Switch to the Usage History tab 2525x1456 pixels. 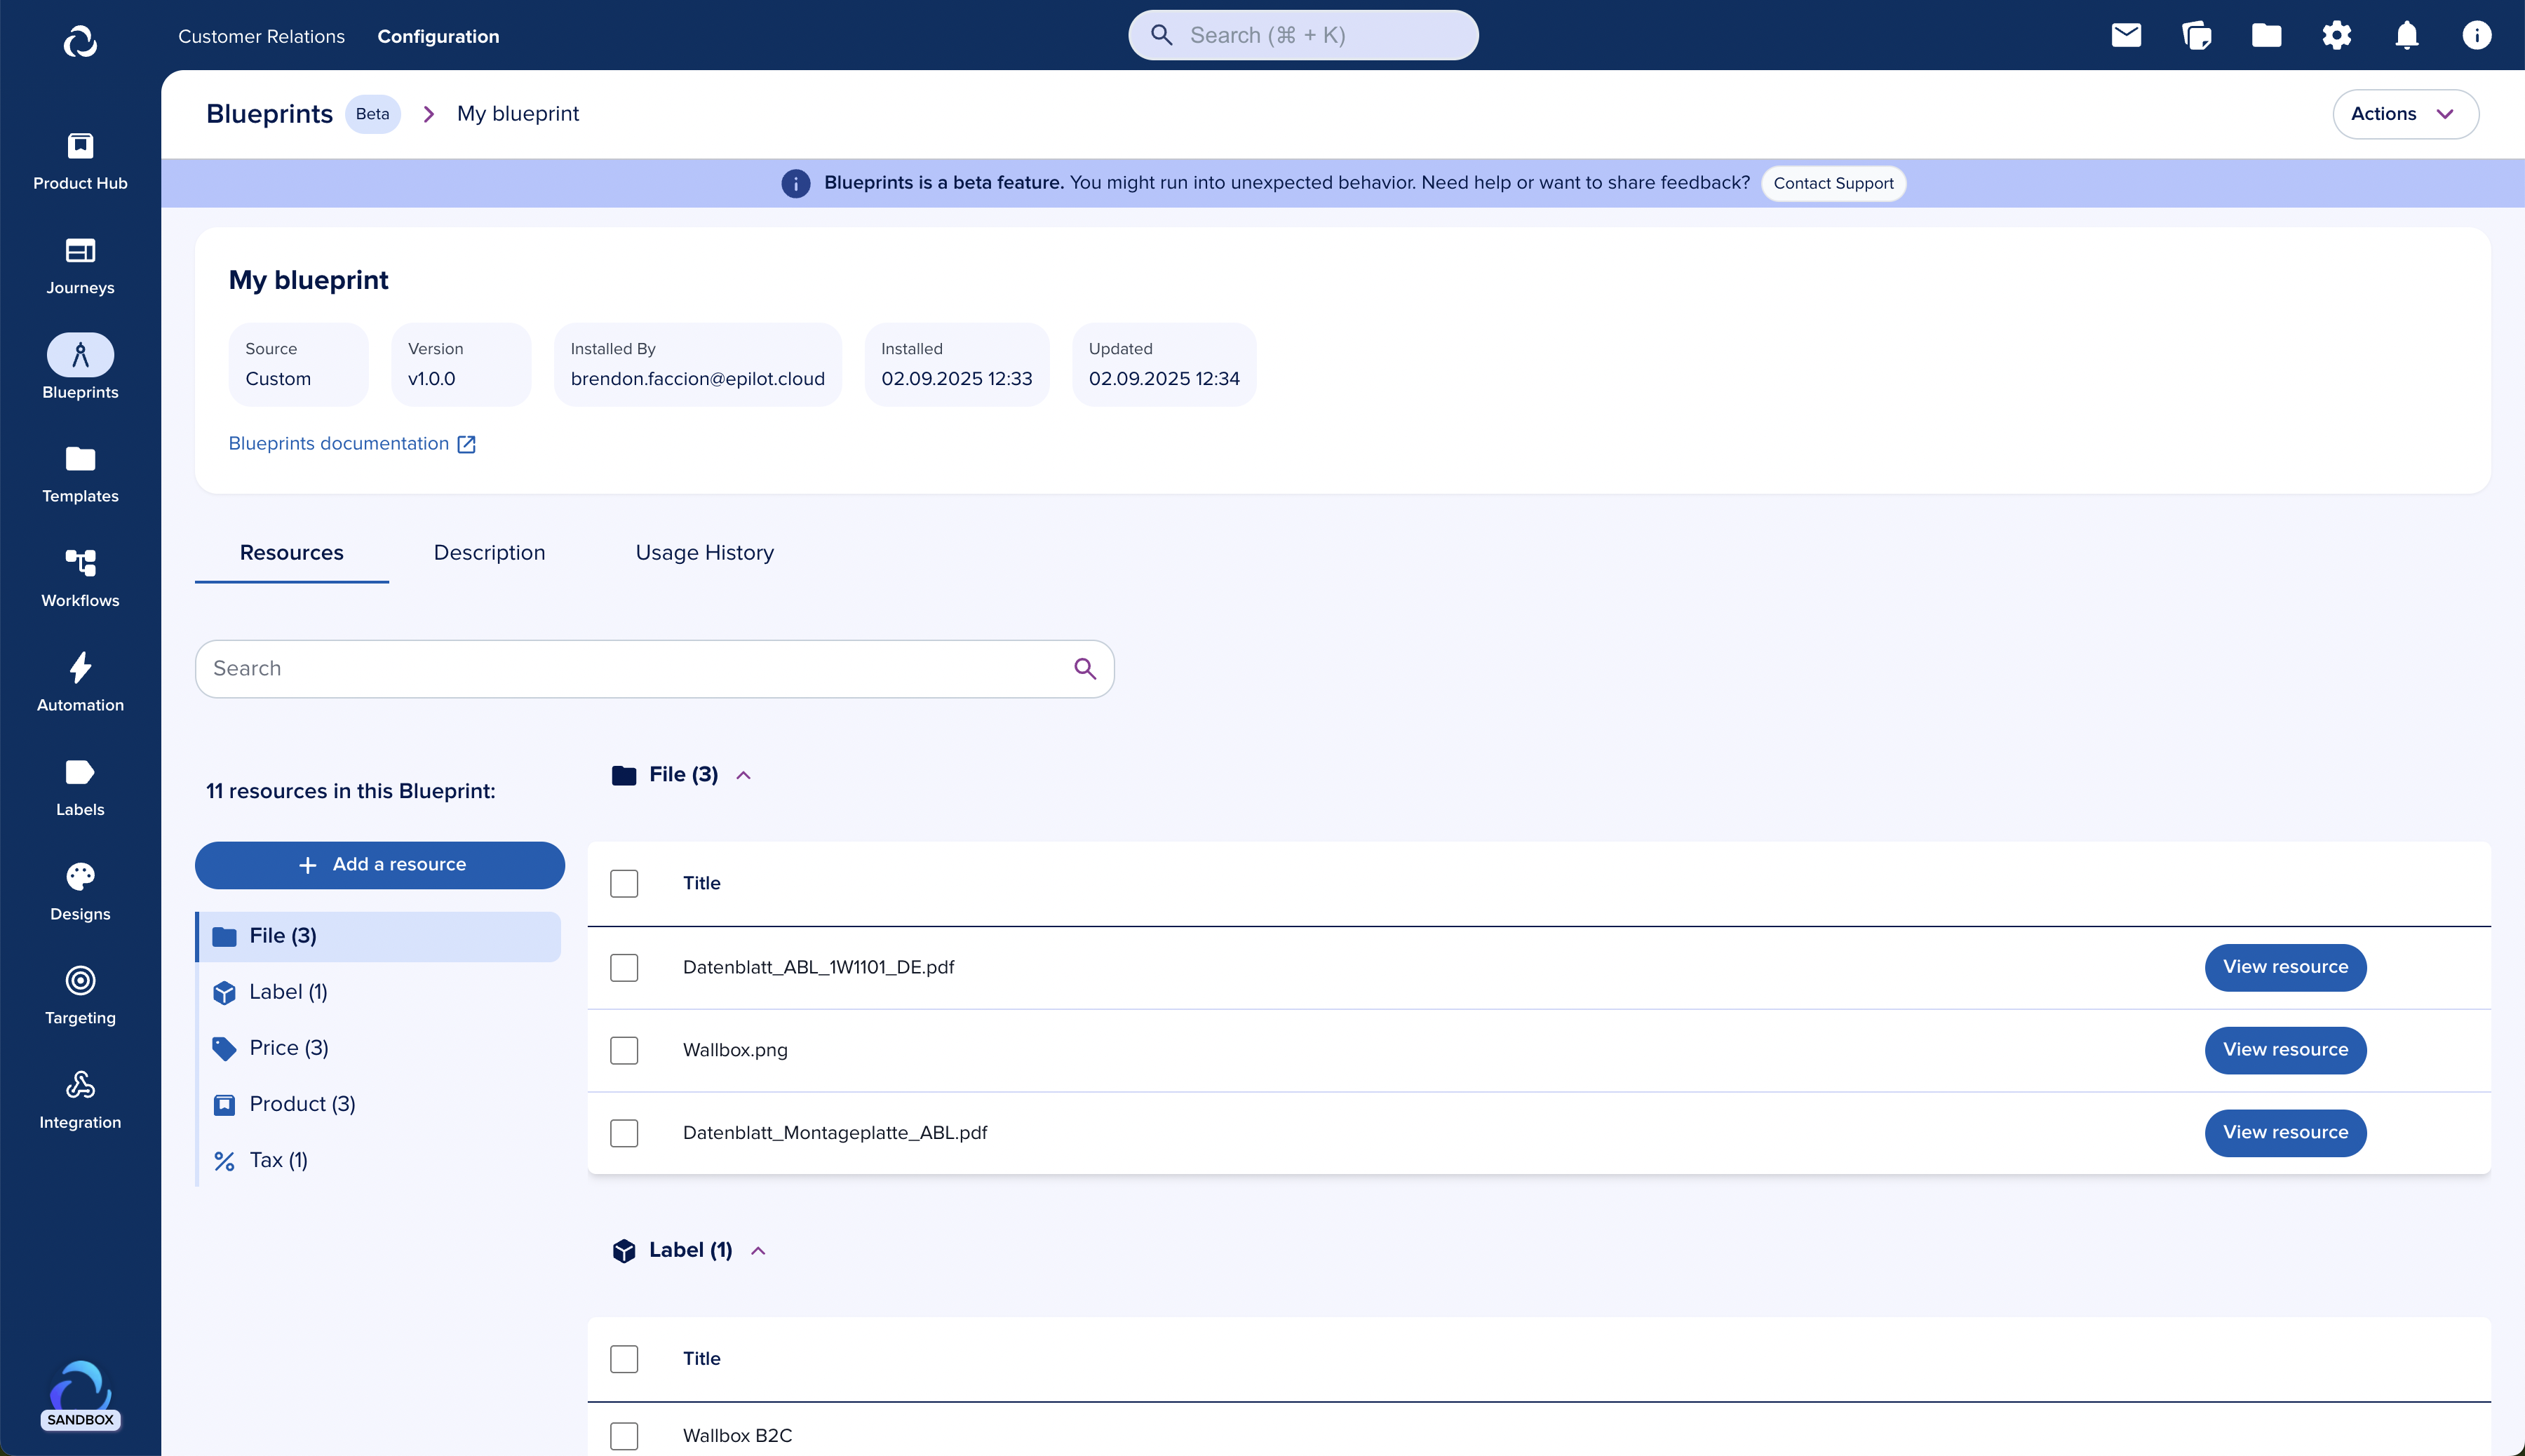[x=704, y=553]
